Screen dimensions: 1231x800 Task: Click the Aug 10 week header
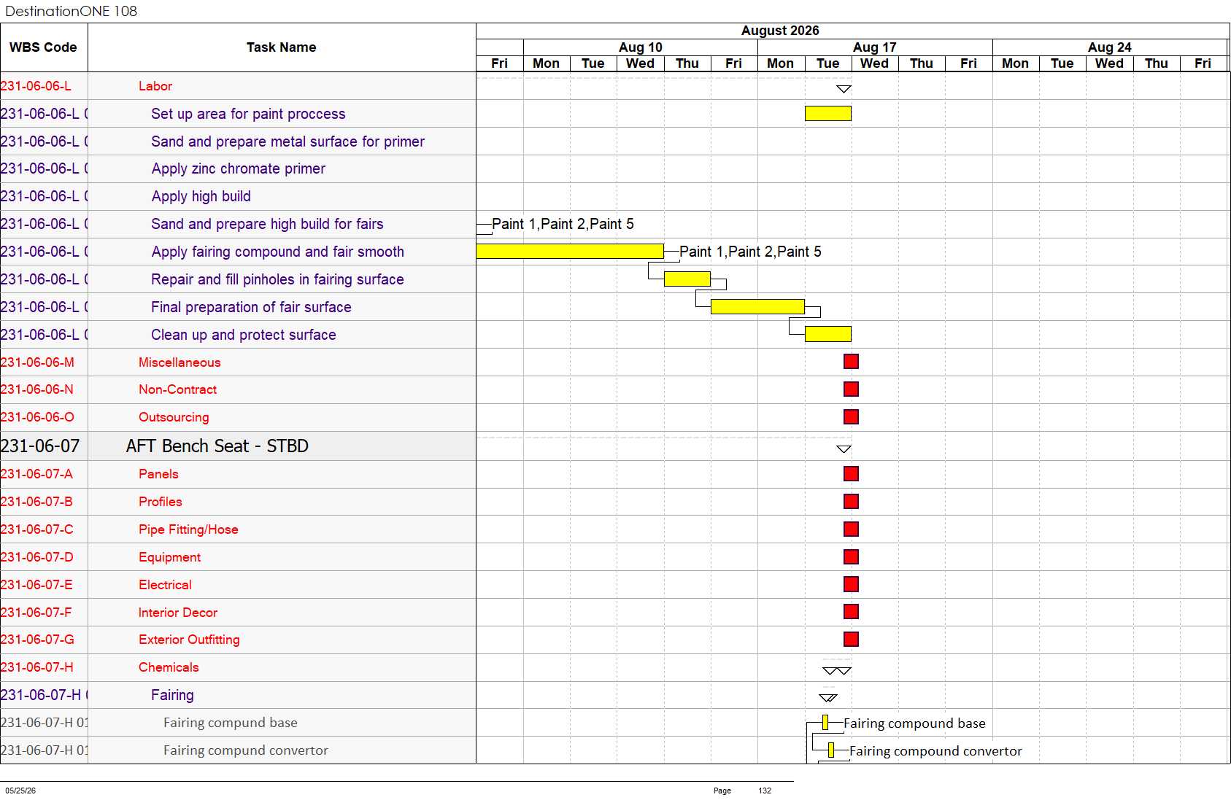coord(641,47)
